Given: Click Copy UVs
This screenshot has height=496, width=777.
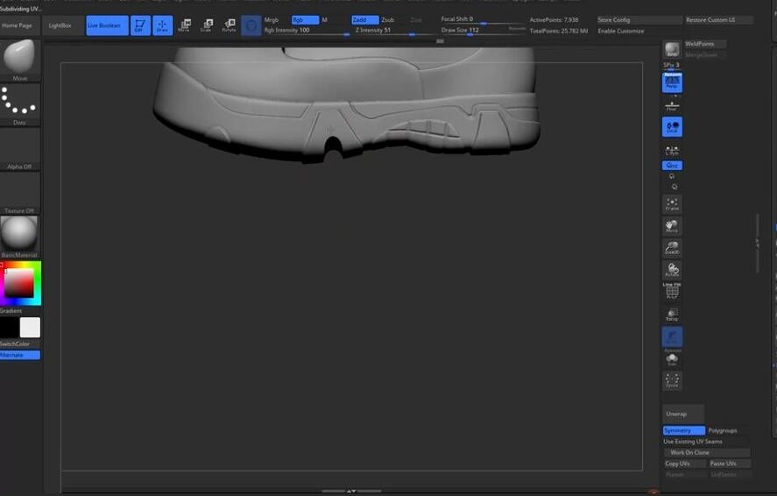Looking at the screenshot, I should tap(685, 464).
